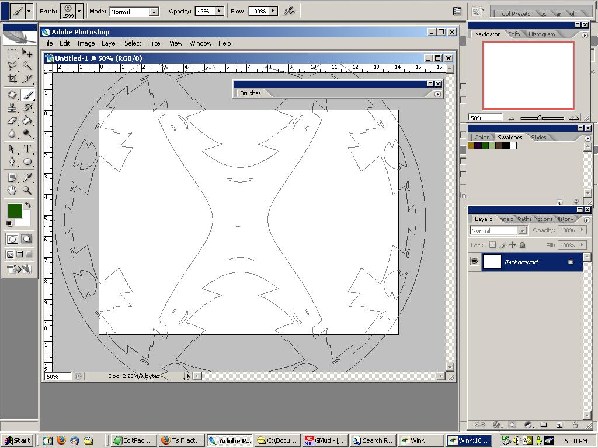Image resolution: width=598 pixels, height=448 pixels.
Task: Switch to EditPad in the taskbar
Action: [x=134, y=440]
